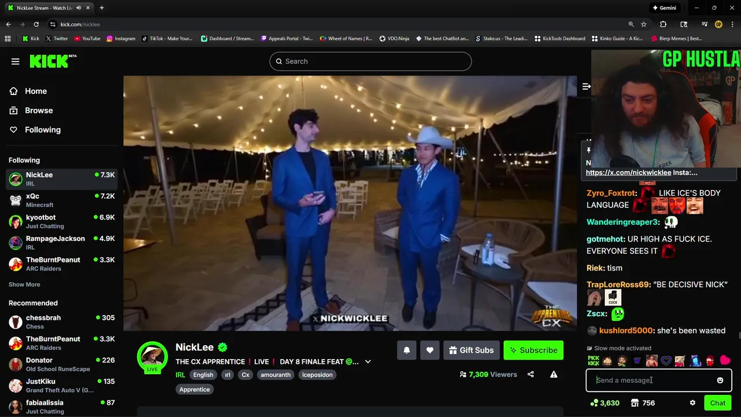Open browser extensions puzzle icon
This screenshot has height=417, width=741.
pyautogui.click(x=663, y=24)
